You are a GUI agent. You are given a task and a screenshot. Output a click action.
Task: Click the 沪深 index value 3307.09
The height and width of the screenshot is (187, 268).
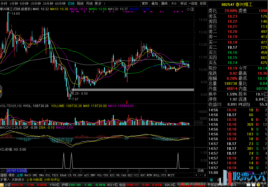[x=75, y=185]
